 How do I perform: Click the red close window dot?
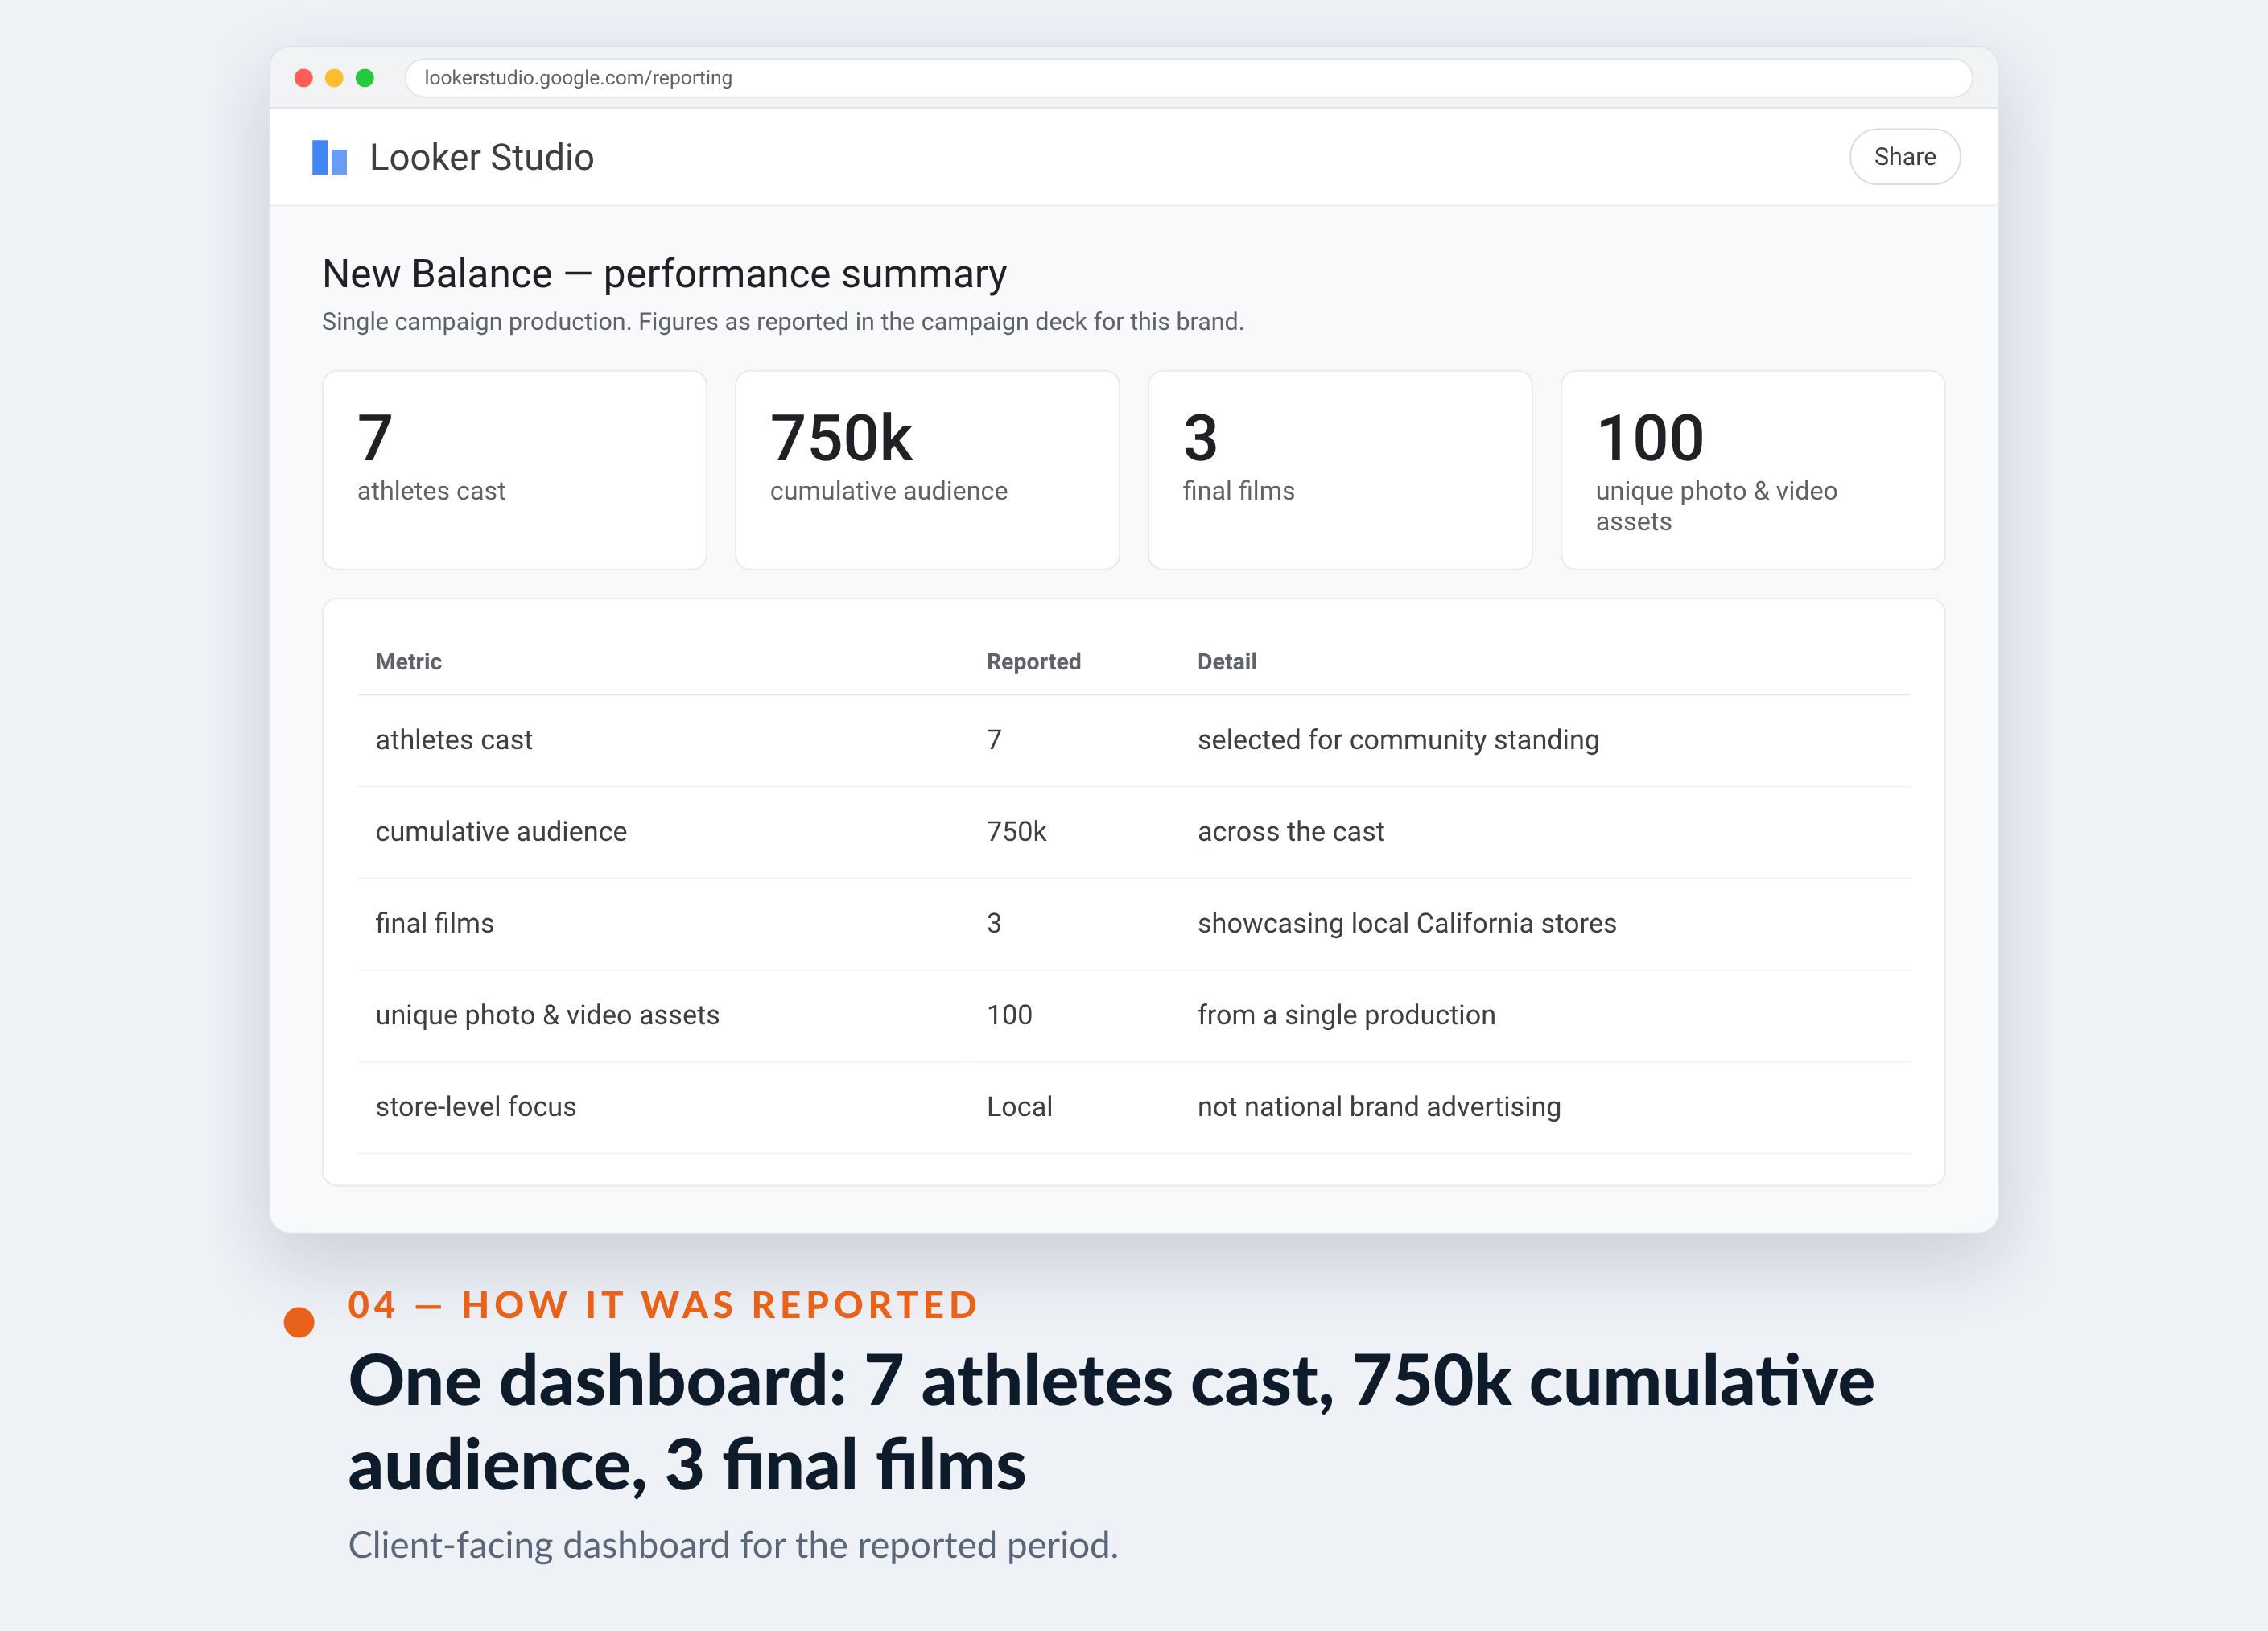(304, 78)
